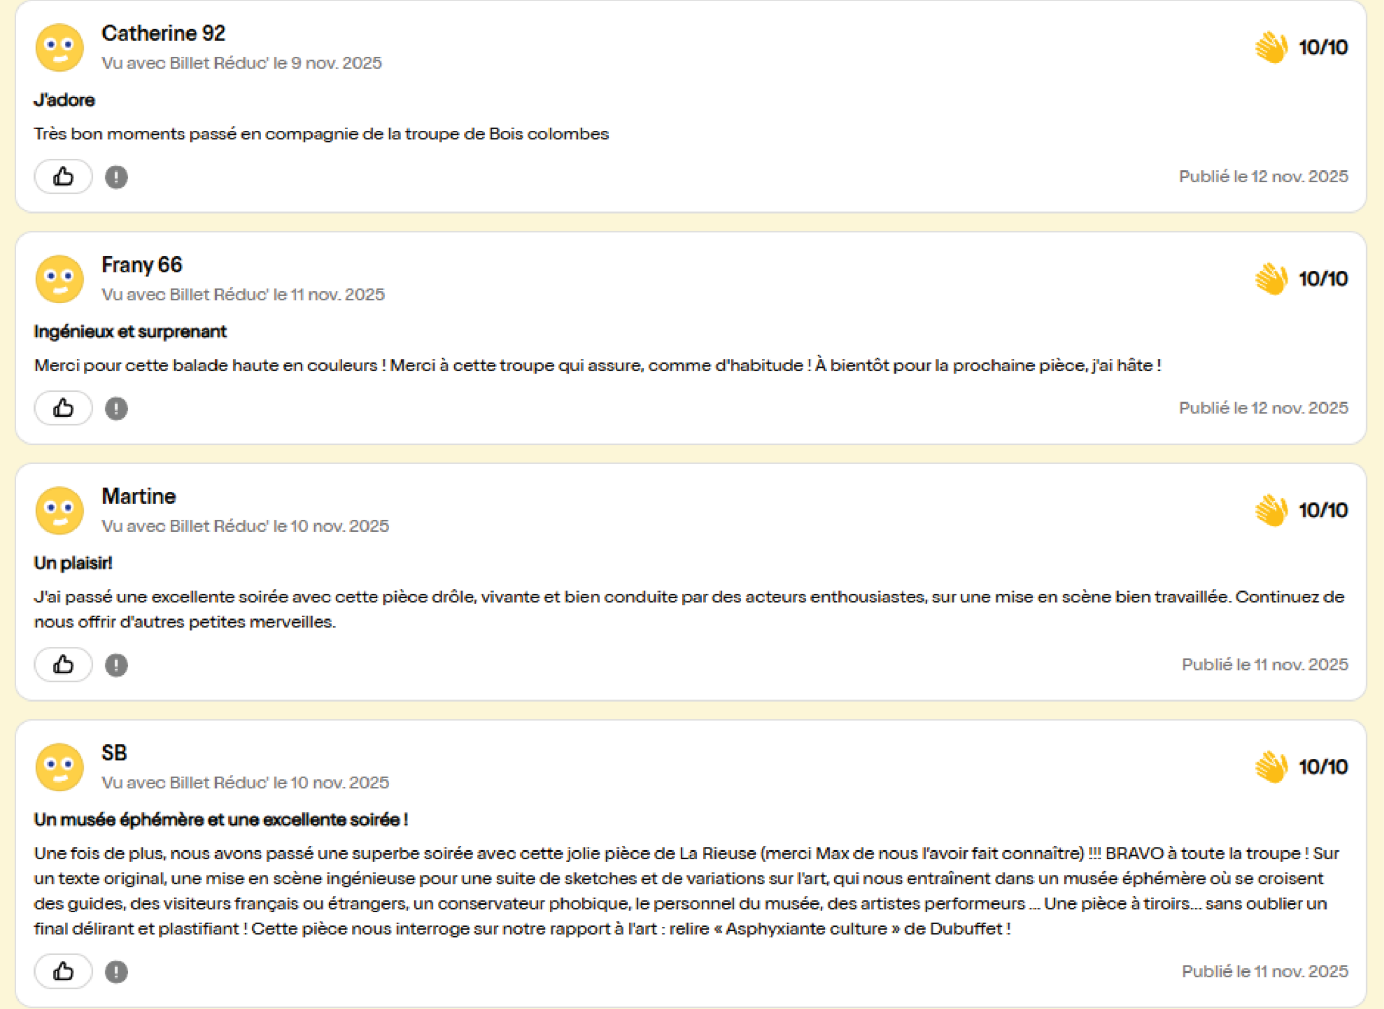This screenshot has height=1009, width=1384.
Task: Give a thumbs-up to Frany 66's review
Action: pyautogui.click(x=63, y=408)
